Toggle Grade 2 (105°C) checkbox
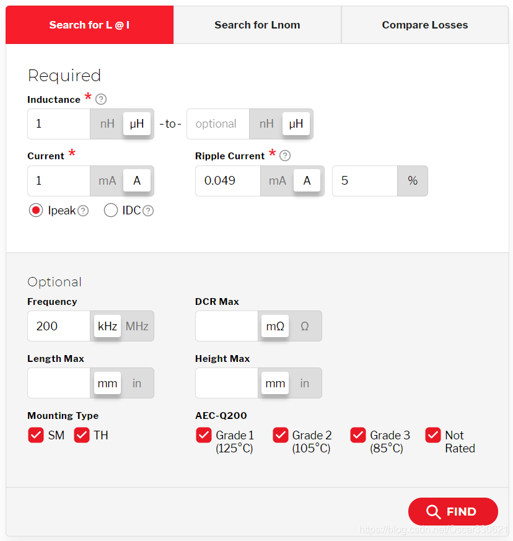The image size is (513, 541). (281, 435)
